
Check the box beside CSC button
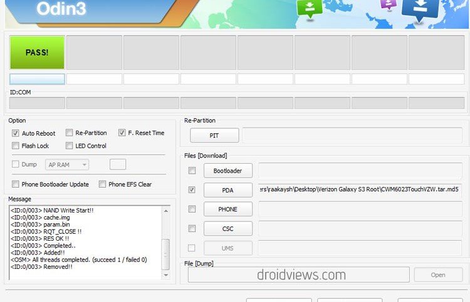[192, 228]
